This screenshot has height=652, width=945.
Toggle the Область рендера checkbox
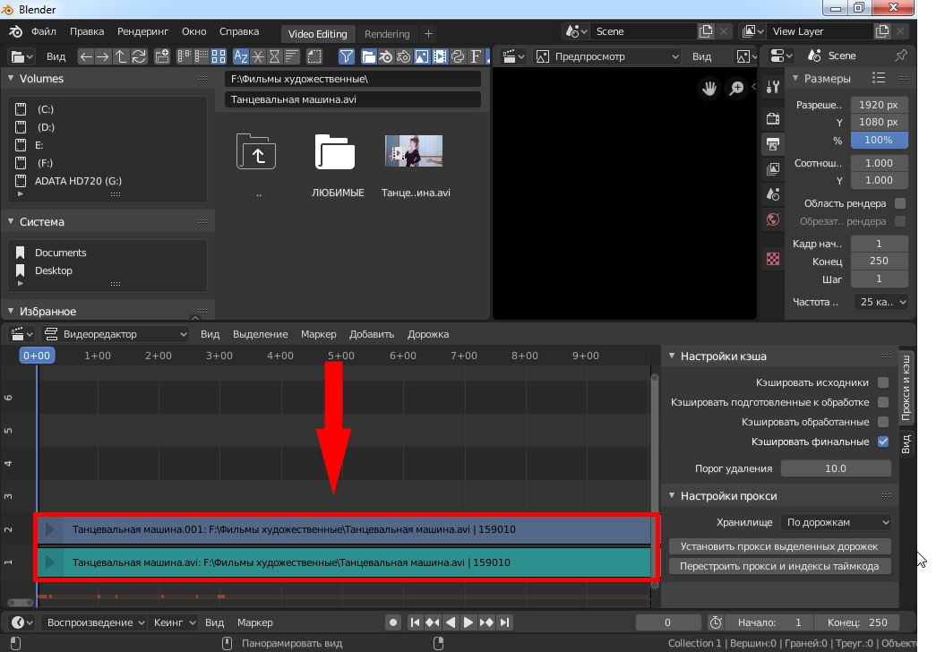click(900, 203)
